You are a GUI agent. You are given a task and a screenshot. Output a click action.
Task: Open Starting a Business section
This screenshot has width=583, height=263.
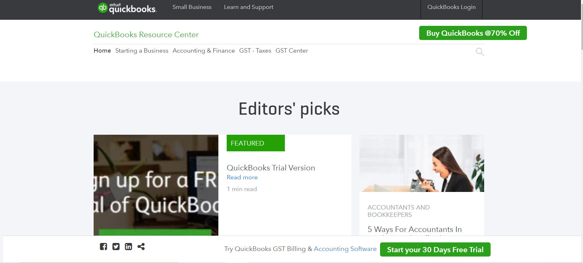tap(142, 50)
